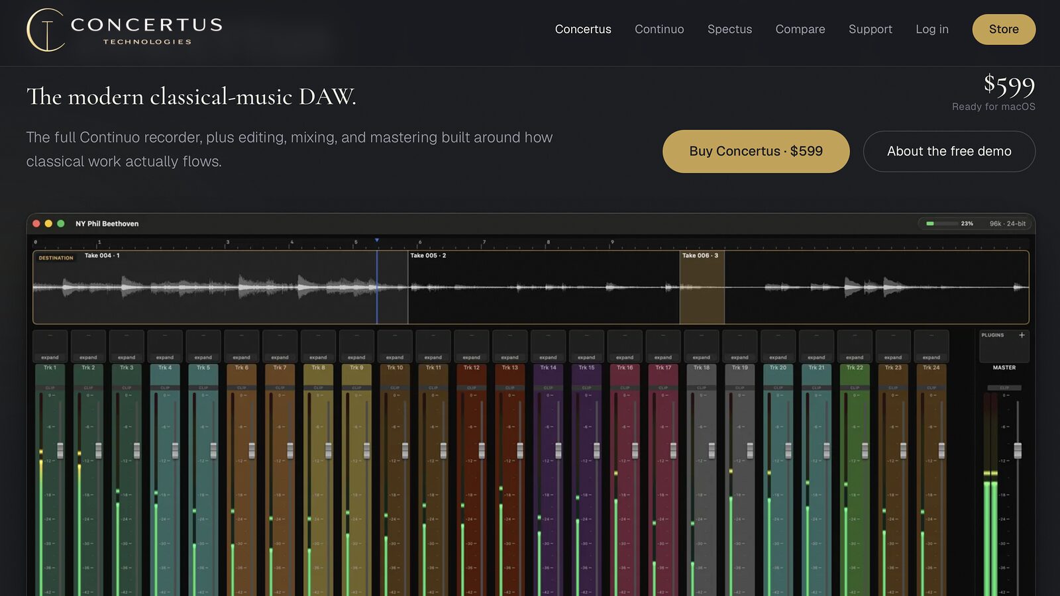Select the Trk 4 track label

click(x=165, y=368)
